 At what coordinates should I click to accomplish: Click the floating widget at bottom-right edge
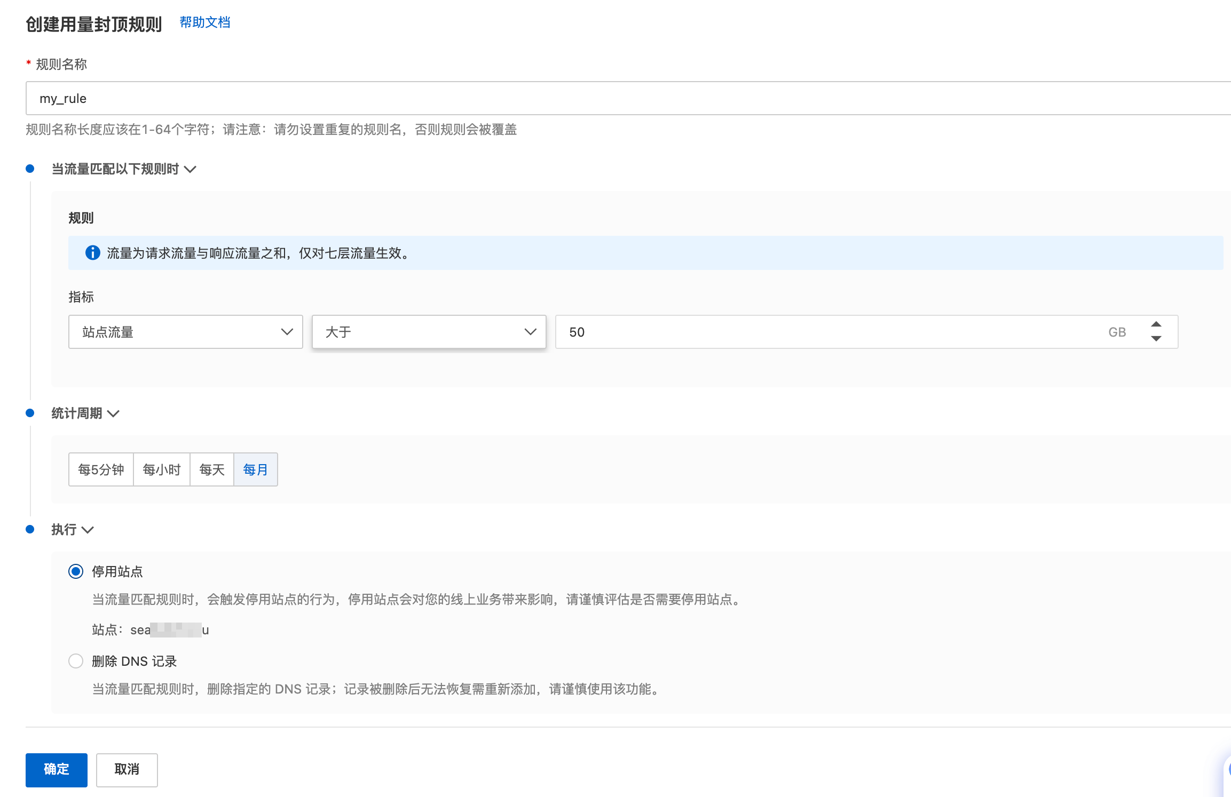coord(1227,770)
